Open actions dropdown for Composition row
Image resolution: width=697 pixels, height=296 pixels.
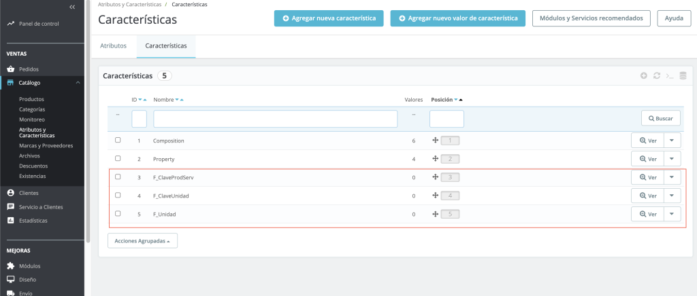(x=672, y=141)
